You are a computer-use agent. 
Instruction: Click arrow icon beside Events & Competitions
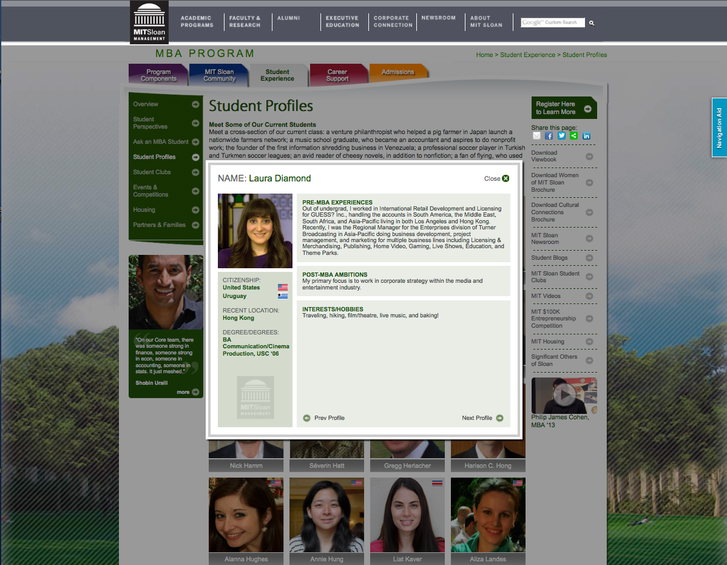pyautogui.click(x=195, y=191)
